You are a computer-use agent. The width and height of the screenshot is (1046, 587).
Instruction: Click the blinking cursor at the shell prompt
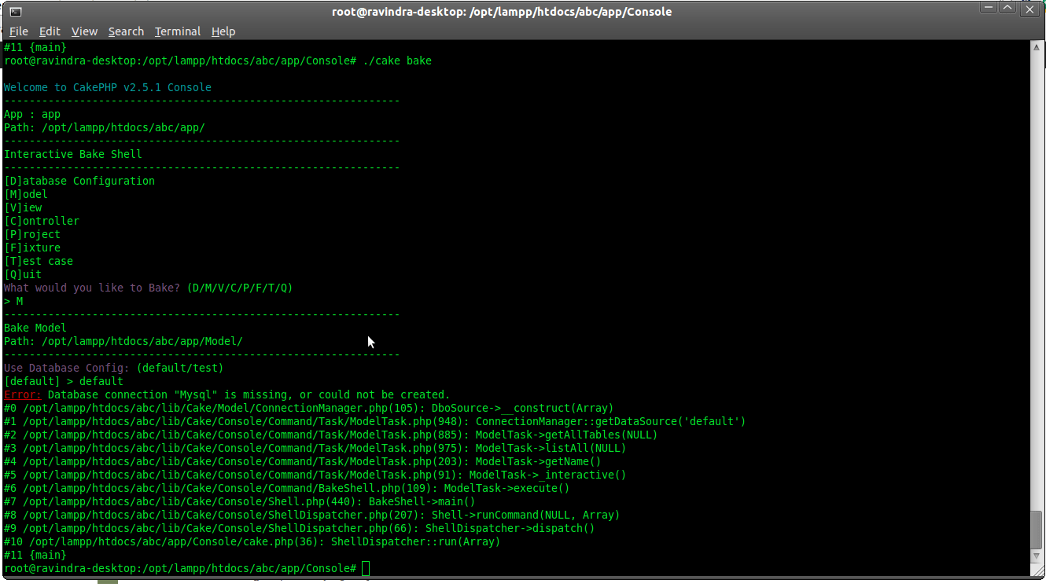point(365,568)
